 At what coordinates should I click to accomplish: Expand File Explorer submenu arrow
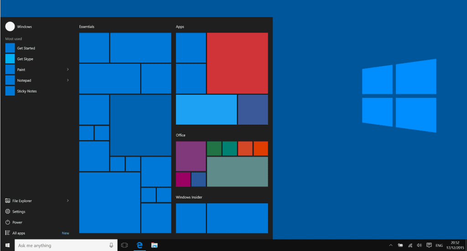coord(68,201)
